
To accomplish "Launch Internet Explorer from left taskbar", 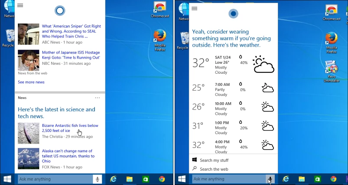I will (114, 179).
